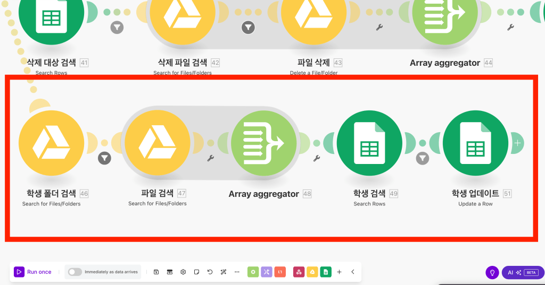545x285 pixels.
Task: Add a module after 학생 업데이트 with plus
Action: click(517, 143)
